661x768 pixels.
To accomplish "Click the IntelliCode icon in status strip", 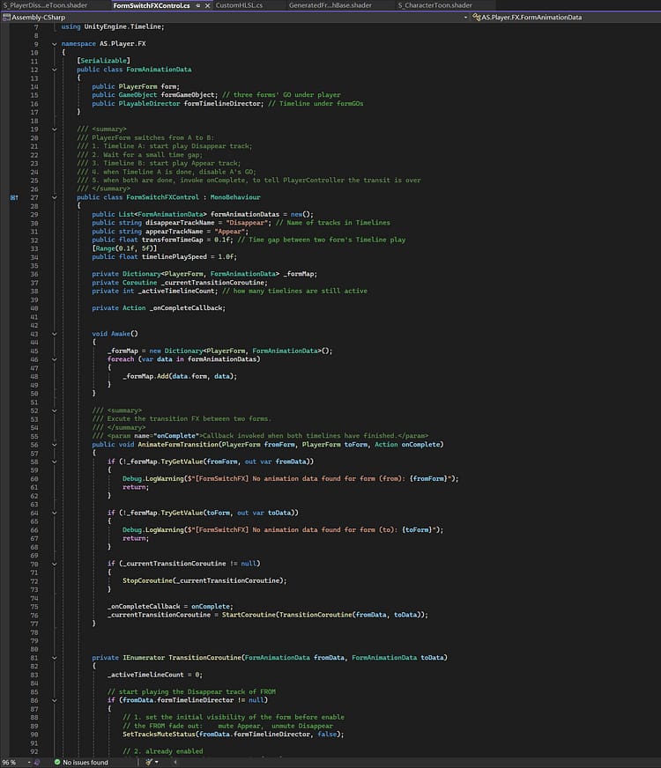I will (x=37, y=762).
